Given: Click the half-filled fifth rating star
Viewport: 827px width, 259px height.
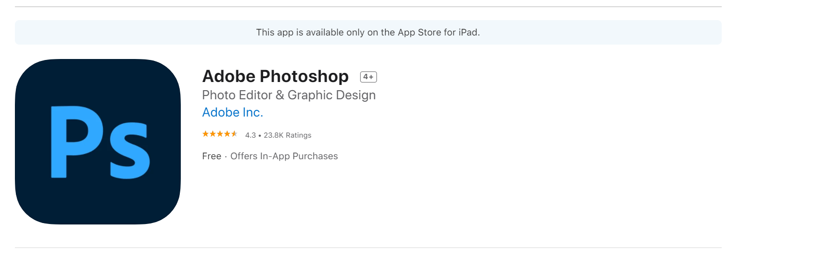Looking at the screenshot, I should tap(234, 134).
